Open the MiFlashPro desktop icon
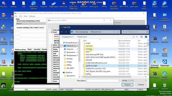The height and width of the screenshot is (96, 172). click(3, 86)
